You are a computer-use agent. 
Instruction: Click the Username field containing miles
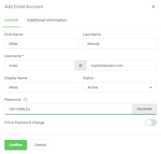click(39, 65)
